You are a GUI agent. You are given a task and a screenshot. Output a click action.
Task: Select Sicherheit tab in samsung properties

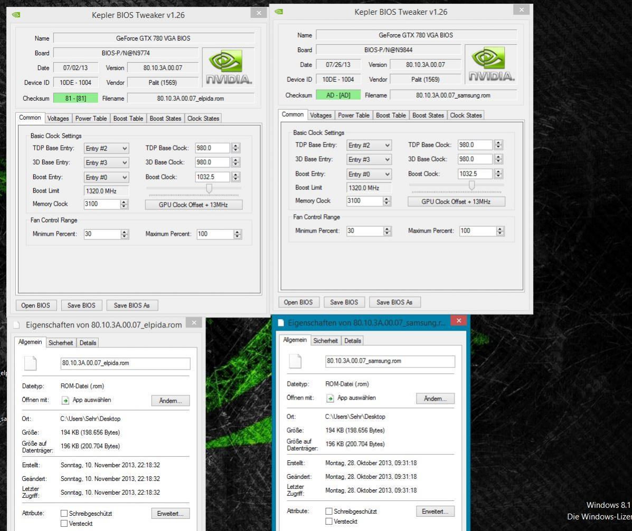pyautogui.click(x=325, y=341)
